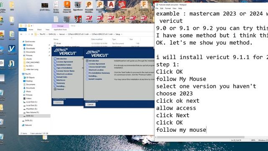
Task: Expand the recent locations dropdown in Explorer
Action: point(29,34)
